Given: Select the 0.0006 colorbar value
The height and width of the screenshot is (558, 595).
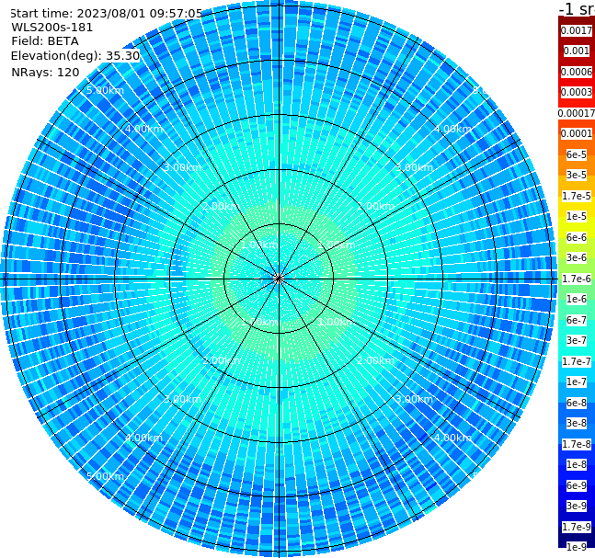Looking at the screenshot, I should (x=577, y=72).
